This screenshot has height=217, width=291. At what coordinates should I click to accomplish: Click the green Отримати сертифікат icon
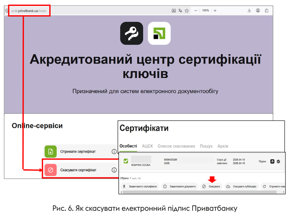pos(51,151)
